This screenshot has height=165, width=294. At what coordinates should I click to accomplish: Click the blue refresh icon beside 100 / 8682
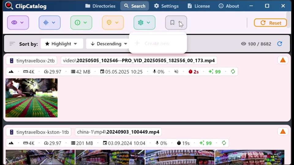coord(279,44)
